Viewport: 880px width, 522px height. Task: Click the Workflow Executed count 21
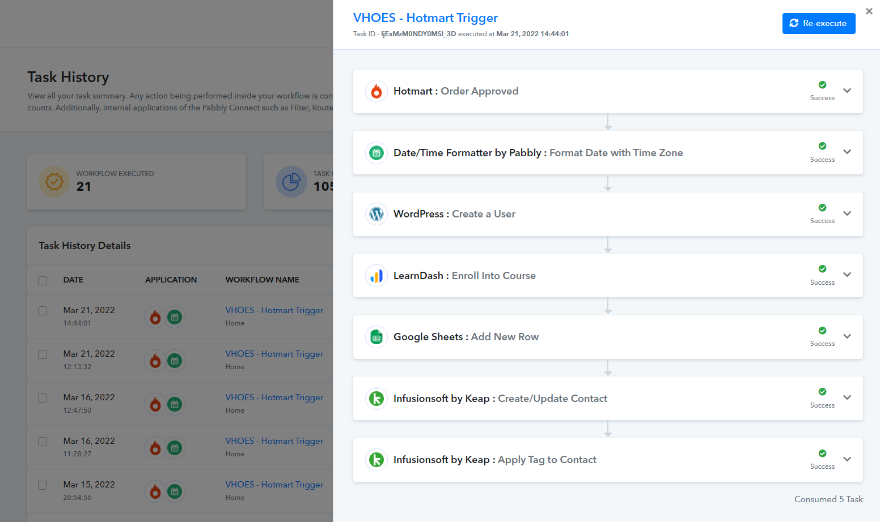tap(84, 187)
